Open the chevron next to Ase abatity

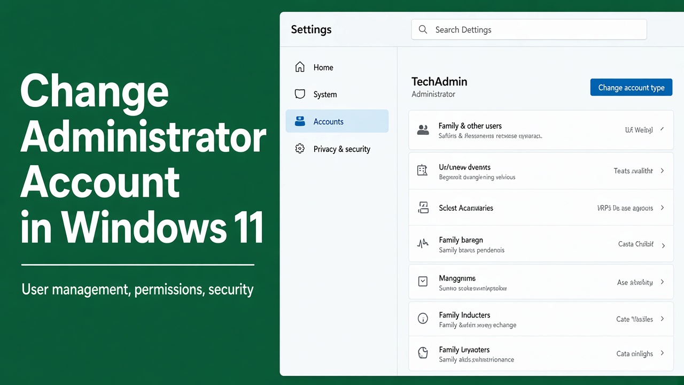662,282
